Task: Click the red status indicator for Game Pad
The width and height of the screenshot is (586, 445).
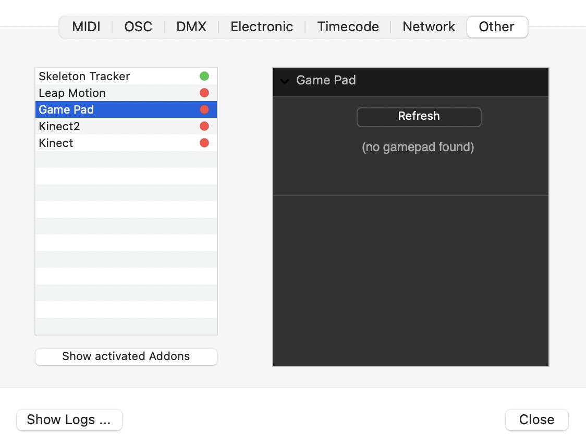Action: [x=204, y=109]
